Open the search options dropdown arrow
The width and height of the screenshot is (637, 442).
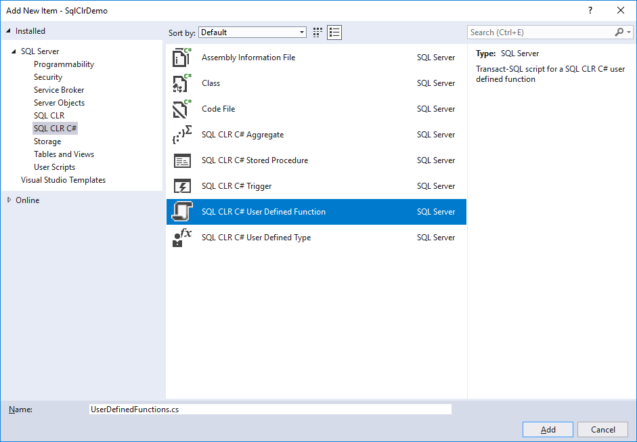629,32
